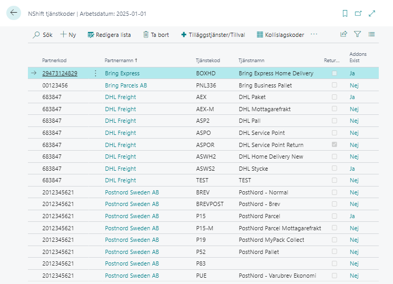This screenshot has width=393, height=284.
Task: Click the bookmark icon in the header
Action: tap(345, 13)
